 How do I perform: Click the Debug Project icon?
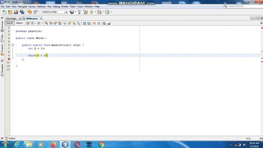[x=99, y=12]
